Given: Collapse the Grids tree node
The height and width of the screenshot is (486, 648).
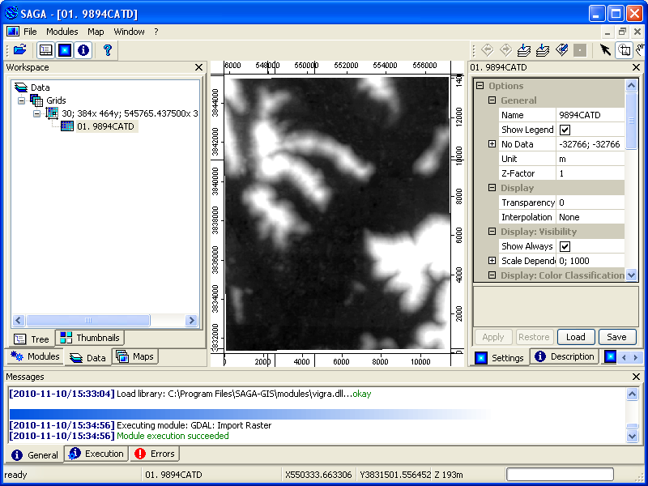Looking at the screenshot, I should pyautogui.click(x=22, y=100).
